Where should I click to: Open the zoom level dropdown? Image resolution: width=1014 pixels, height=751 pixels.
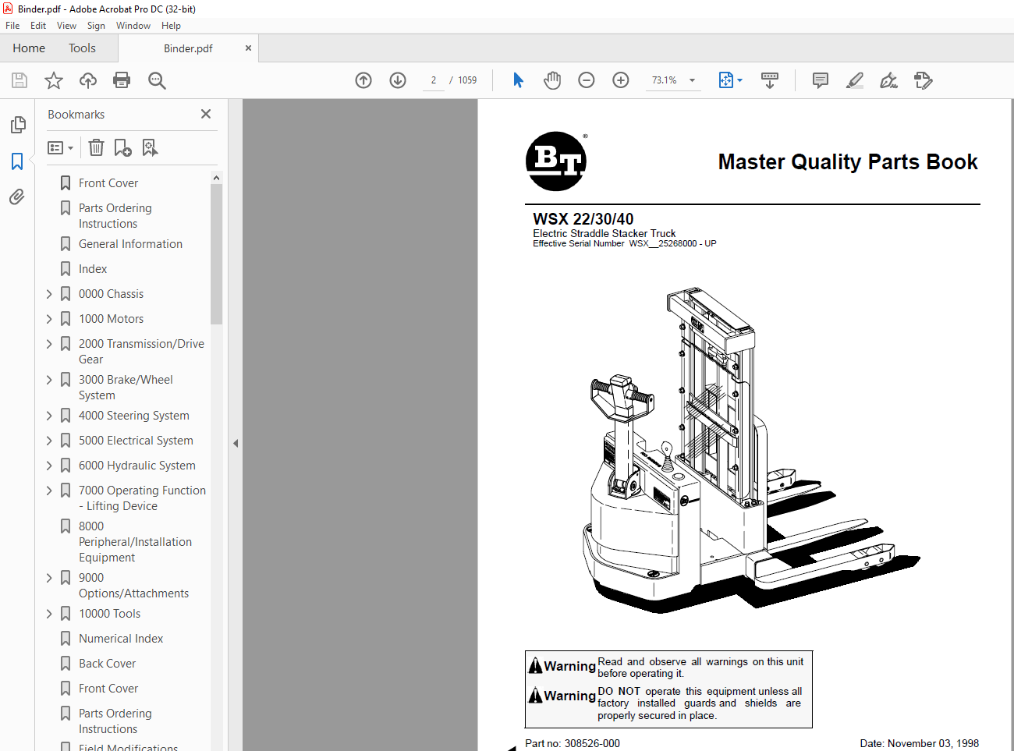click(x=692, y=80)
